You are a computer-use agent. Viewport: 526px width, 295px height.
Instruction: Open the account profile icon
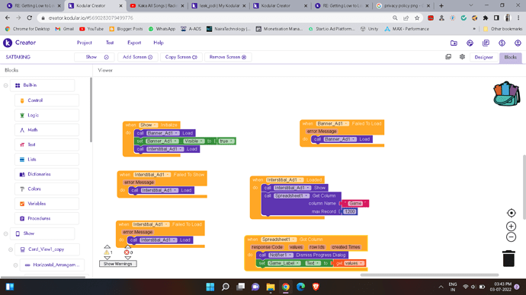[x=518, y=43]
